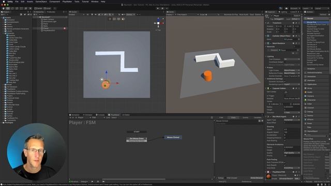The height and width of the screenshot is (186, 331).
Task: Open the Area Mask dropdown
Action: click(292, 168)
